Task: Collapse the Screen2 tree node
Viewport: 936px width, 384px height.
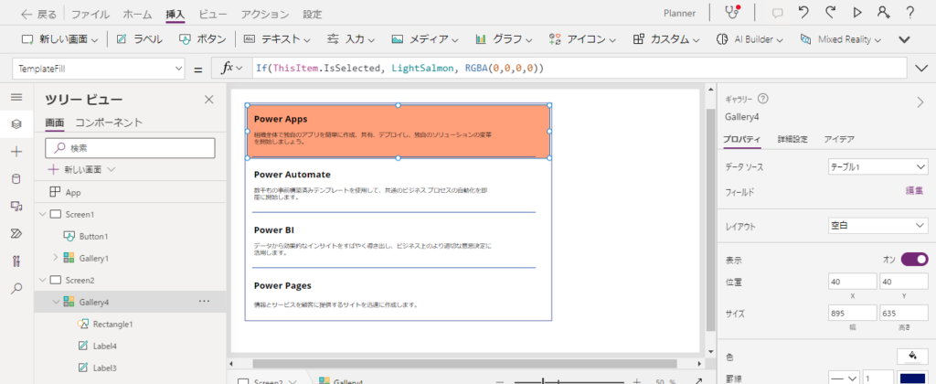Action: pyautogui.click(x=42, y=280)
